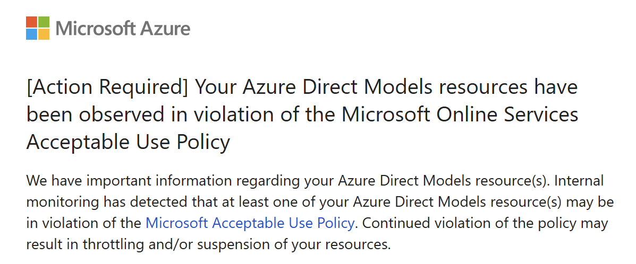Click "Acceptable Use Policy" on the heading's last line
This screenshot has width=636, height=264.
pos(128,142)
